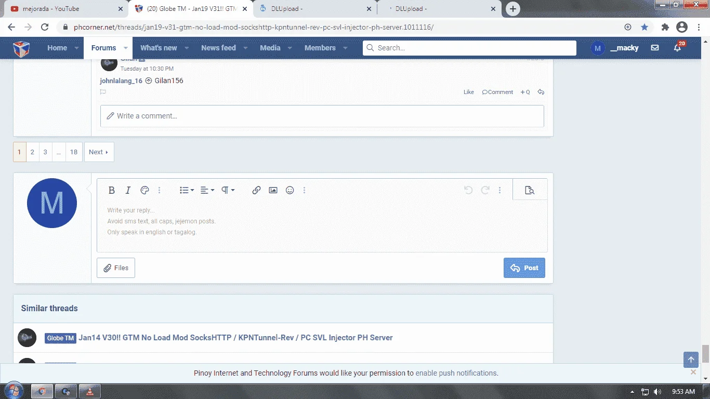
Task: Like the post by Gilan
Action: [469, 92]
